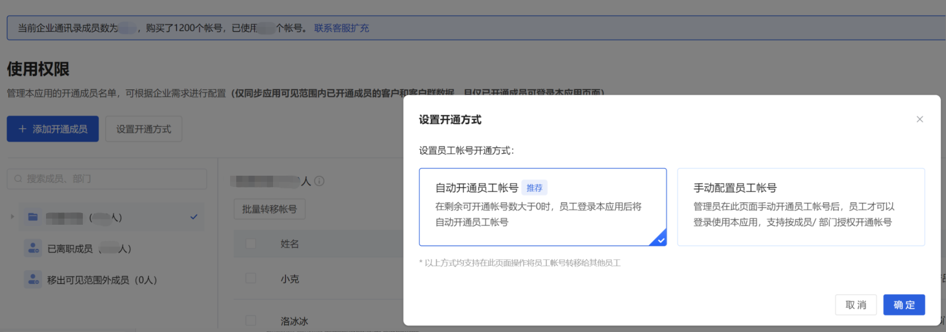
Task: Click the 添加开通成员 button
Action: click(53, 129)
